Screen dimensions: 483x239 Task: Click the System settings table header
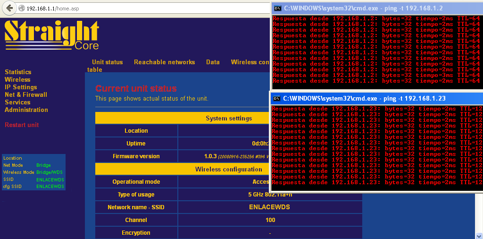click(x=229, y=118)
